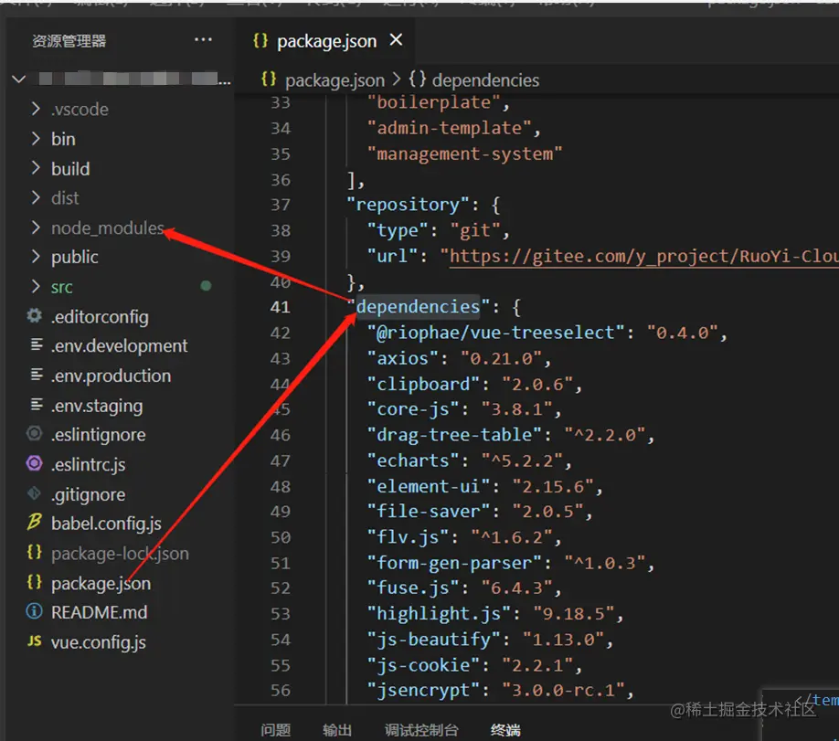Image resolution: width=839 pixels, height=741 pixels.
Task: Click .env.production file lines icon
Action: 36,375
